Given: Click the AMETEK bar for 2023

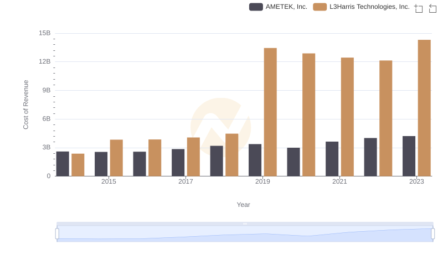Looking at the screenshot, I should pyautogui.click(x=409, y=156).
